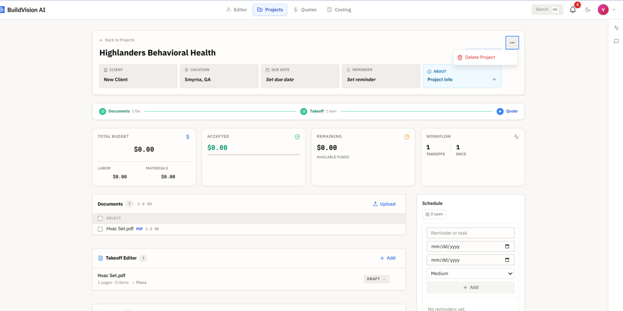The height and width of the screenshot is (311, 623).
Task: Switch to the Projects tab
Action: (270, 10)
